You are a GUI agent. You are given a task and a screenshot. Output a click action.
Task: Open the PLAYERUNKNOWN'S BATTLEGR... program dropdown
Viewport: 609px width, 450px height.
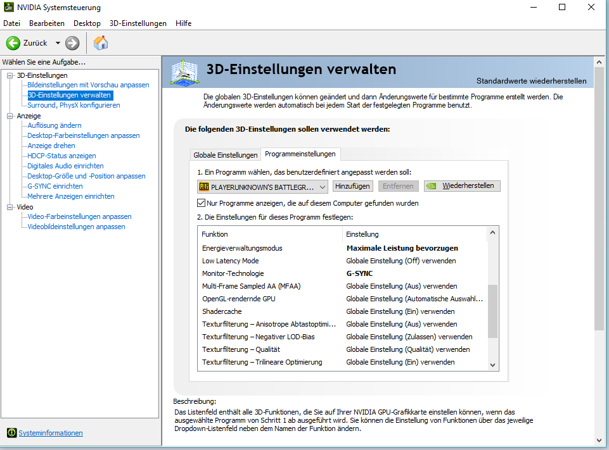click(262, 187)
